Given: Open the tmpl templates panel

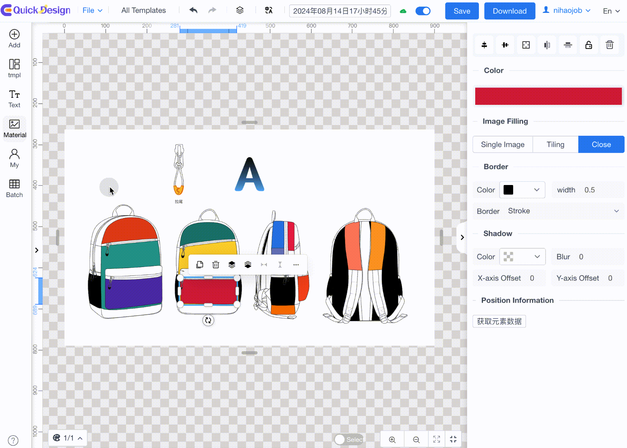Looking at the screenshot, I should point(14,68).
